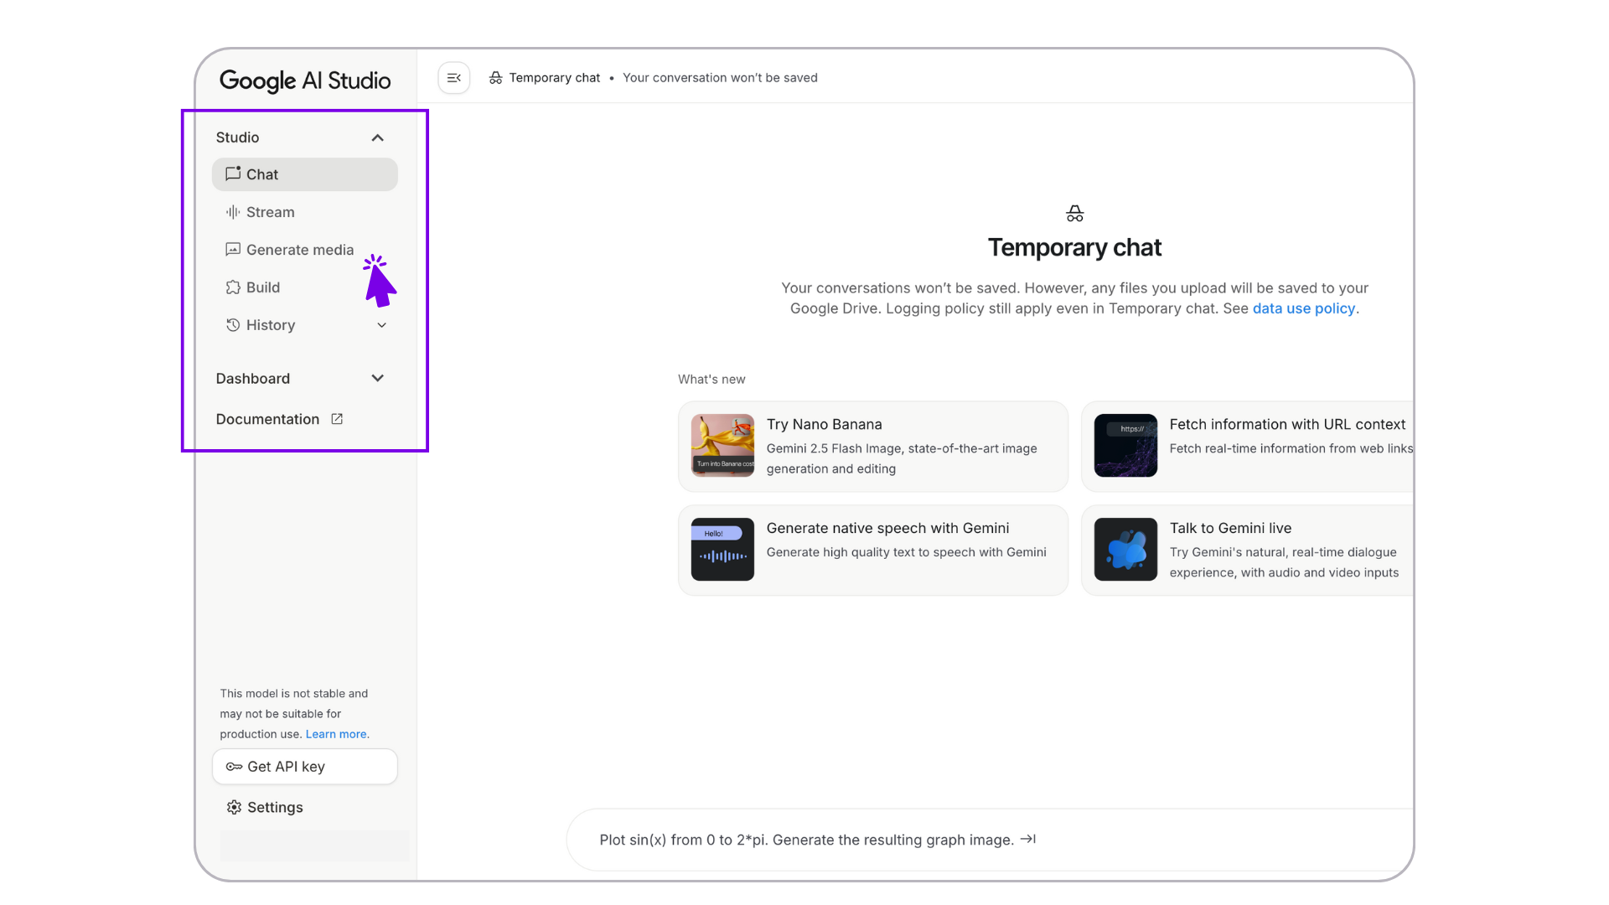Image resolution: width=1609 pixels, height=905 pixels.
Task: Click the Temporary chat incognito header icon
Action: [x=496, y=78]
